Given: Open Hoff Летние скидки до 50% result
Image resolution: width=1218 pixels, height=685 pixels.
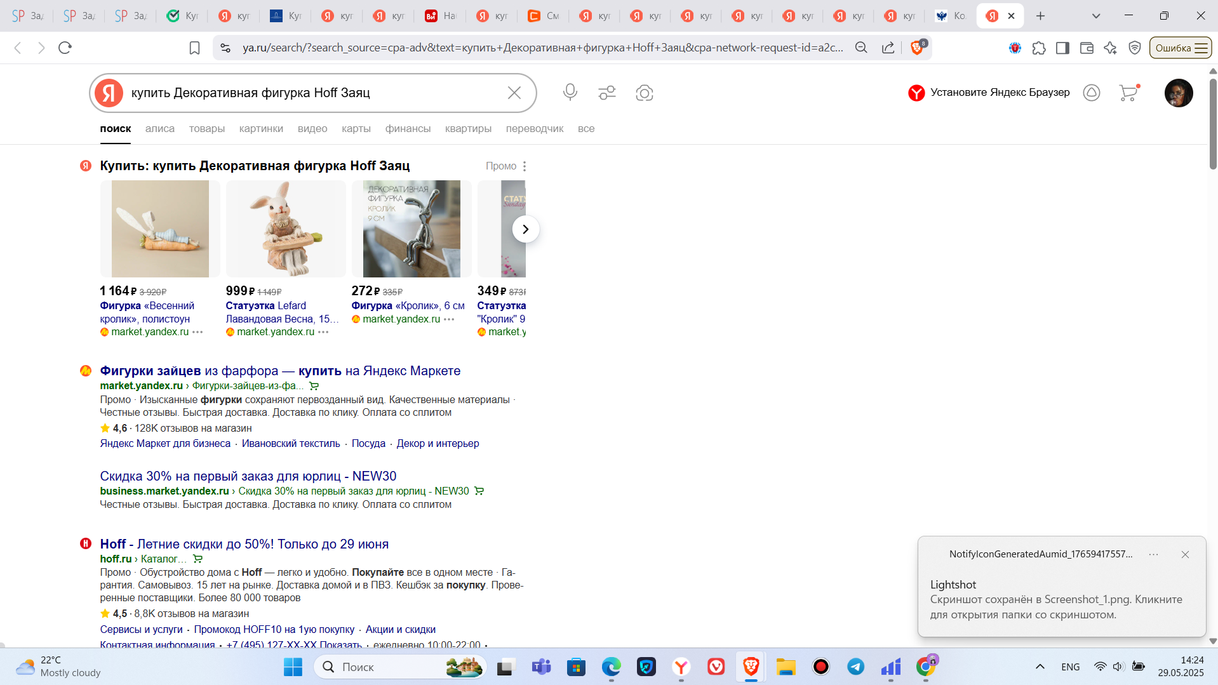Looking at the screenshot, I should pyautogui.click(x=244, y=544).
